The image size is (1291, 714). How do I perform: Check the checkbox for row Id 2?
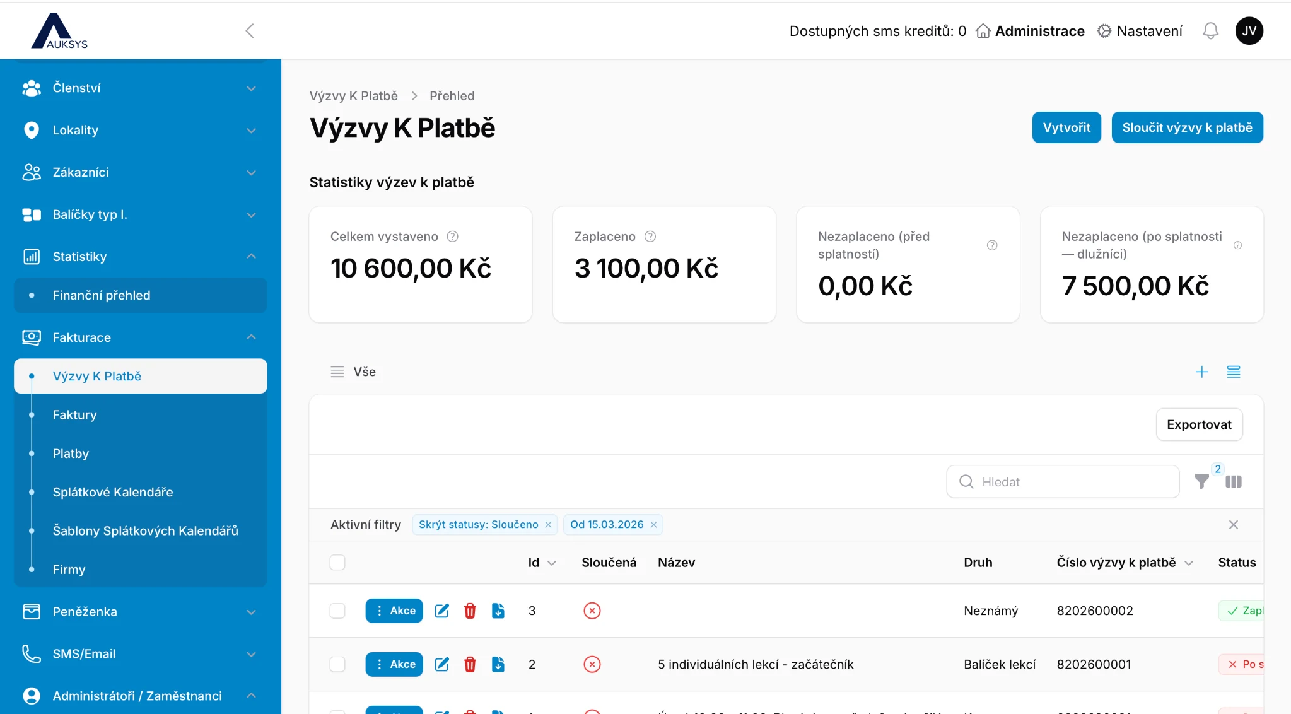pos(337,664)
